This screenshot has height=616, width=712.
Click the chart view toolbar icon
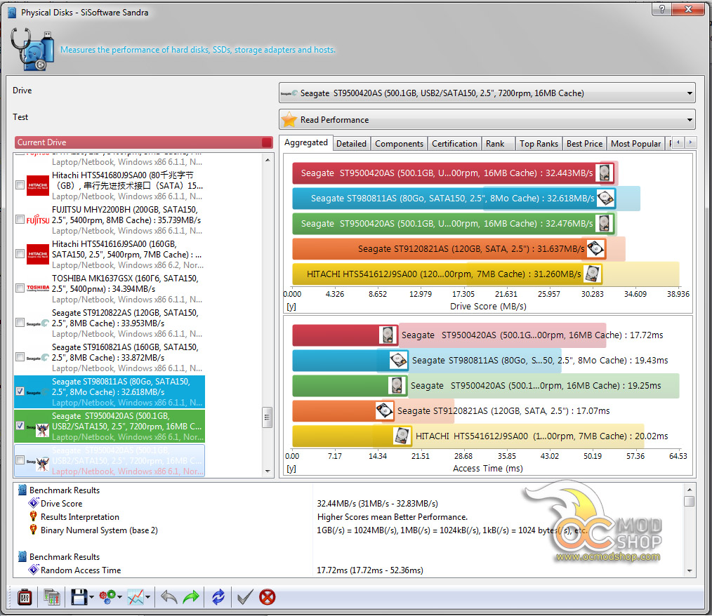pyautogui.click(x=136, y=597)
